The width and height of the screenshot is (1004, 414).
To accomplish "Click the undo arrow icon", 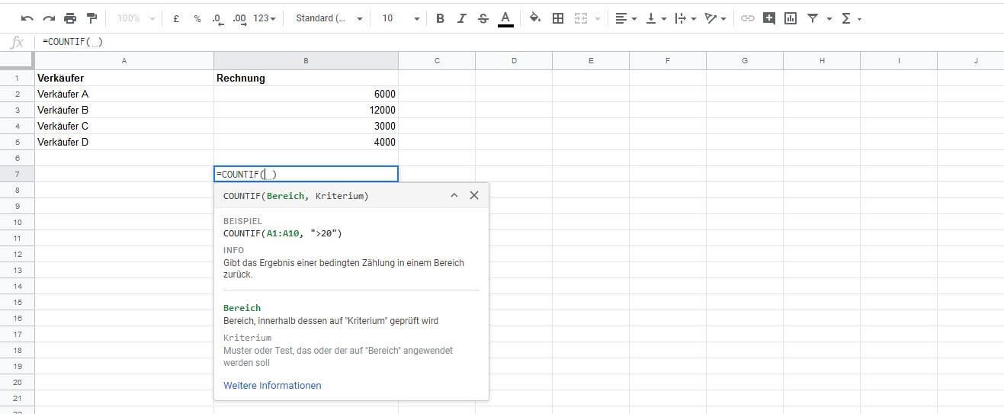I will (x=27, y=18).
